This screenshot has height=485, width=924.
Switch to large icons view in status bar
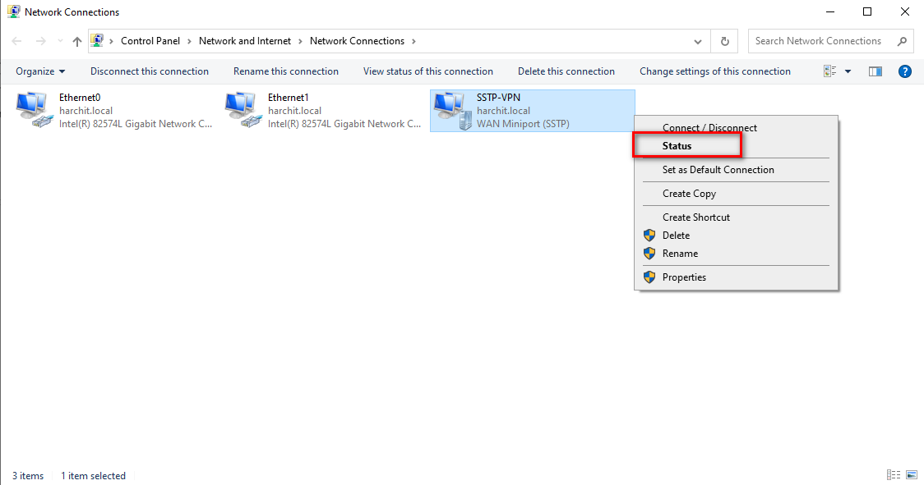pyautogui.click(x=912, y=475)
